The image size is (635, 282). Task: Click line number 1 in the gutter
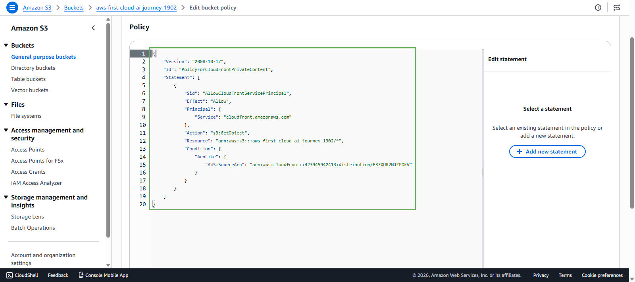[144, 54]
